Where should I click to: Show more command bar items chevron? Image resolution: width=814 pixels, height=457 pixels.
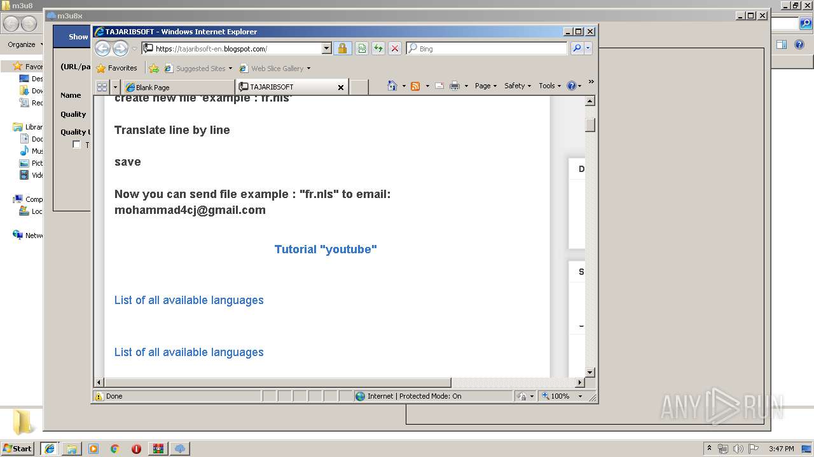point(591,81)
